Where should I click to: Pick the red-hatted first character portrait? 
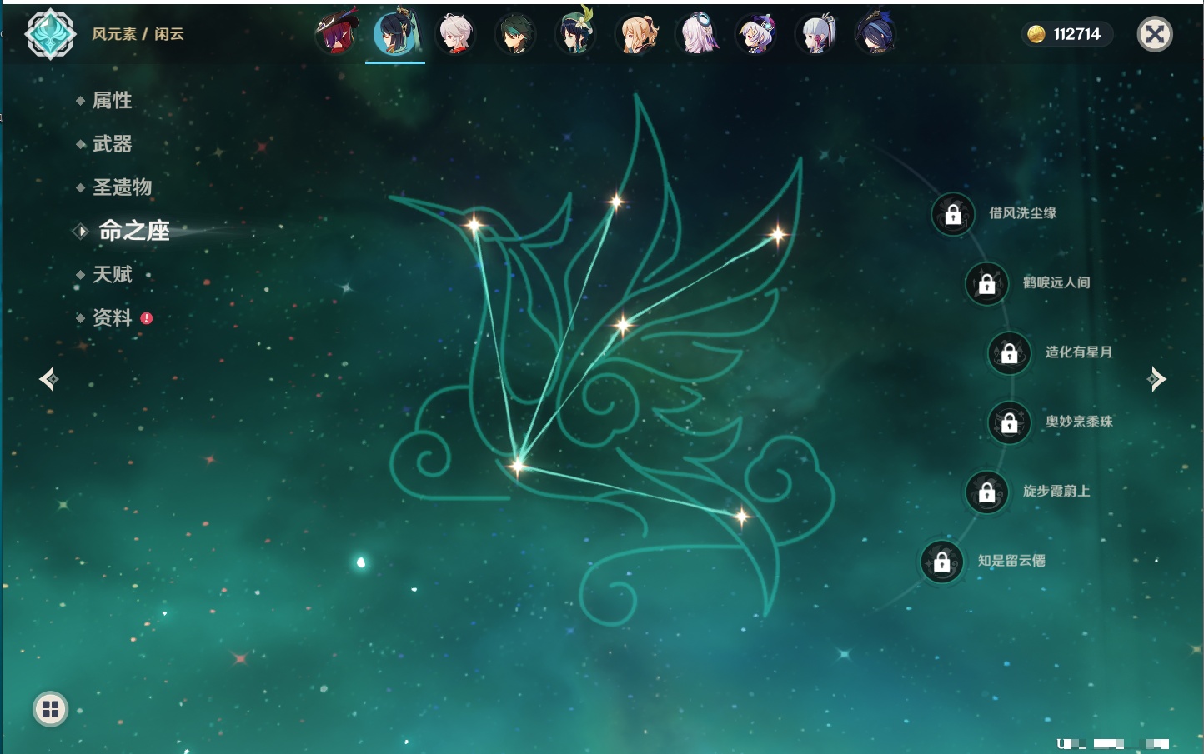[336, 34]
